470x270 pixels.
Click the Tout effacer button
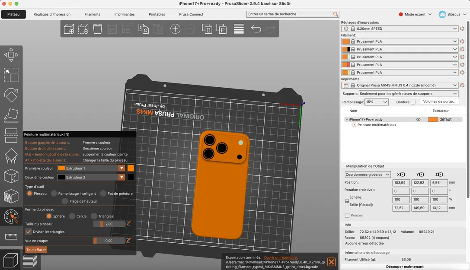[36, 250]
